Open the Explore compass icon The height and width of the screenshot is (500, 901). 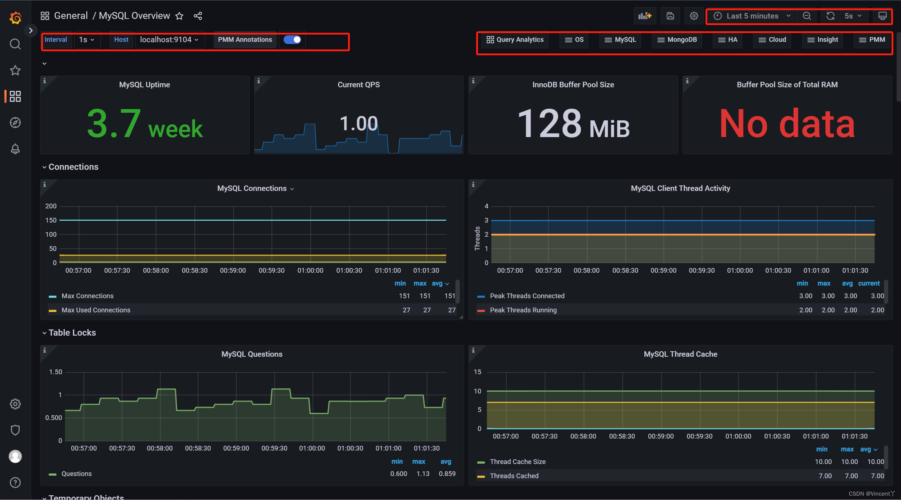coord(15,123)
